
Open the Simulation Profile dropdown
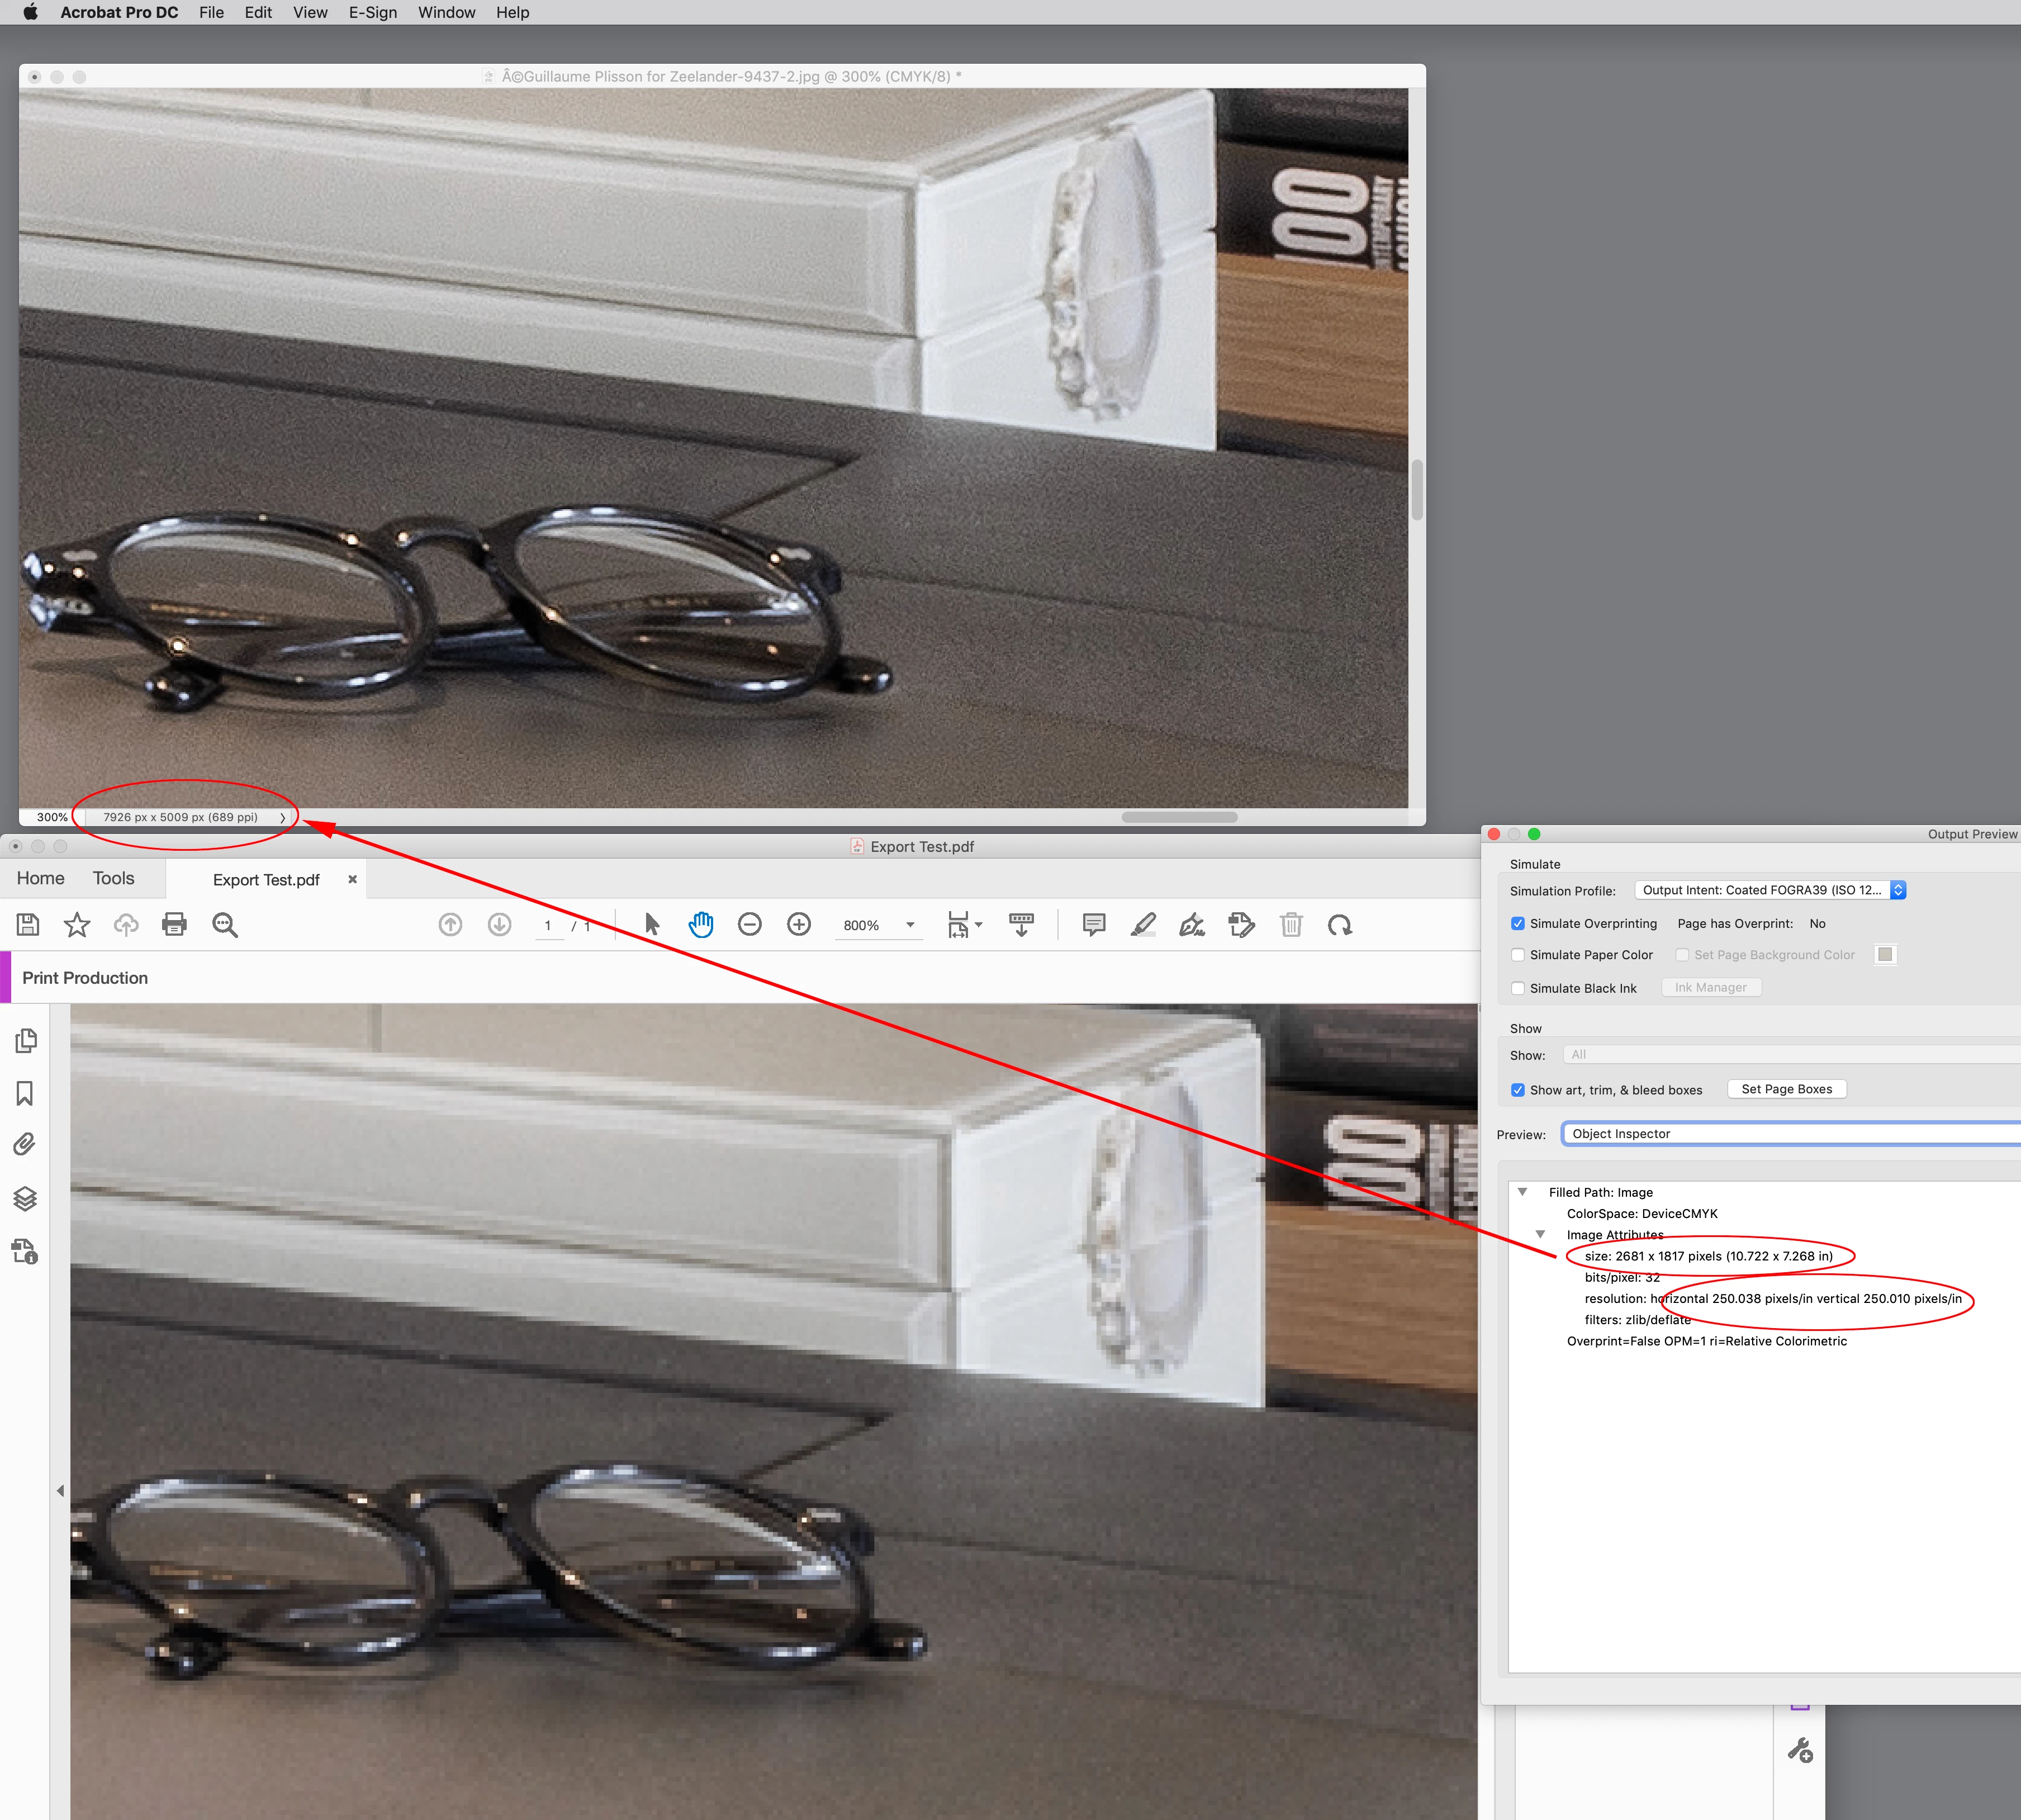coord(1770,890)
